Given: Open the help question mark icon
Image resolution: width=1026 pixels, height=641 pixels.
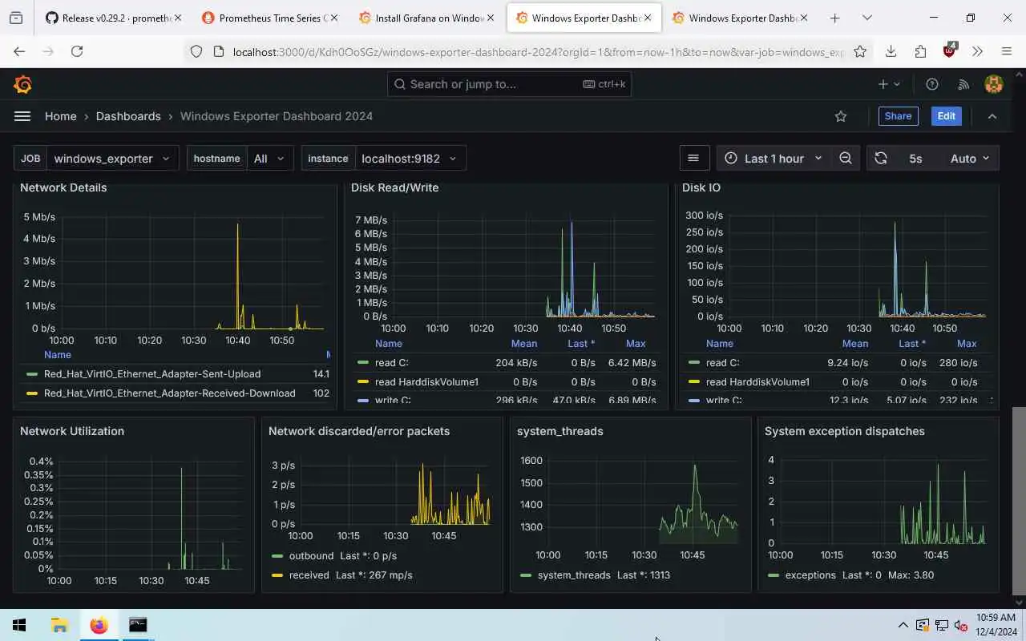Looking at the screenshot, I should pos(932,84).
